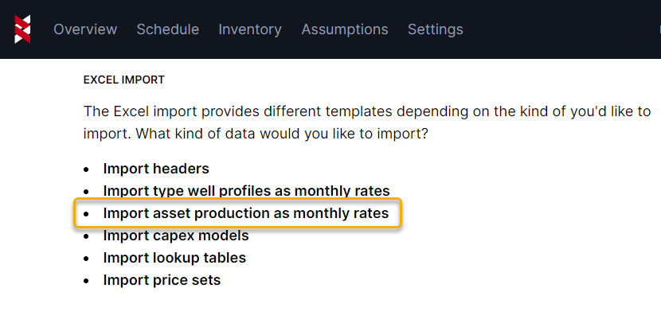Open the Overview tab
This screenshot has height=335, width=661.
pos(85,29)
